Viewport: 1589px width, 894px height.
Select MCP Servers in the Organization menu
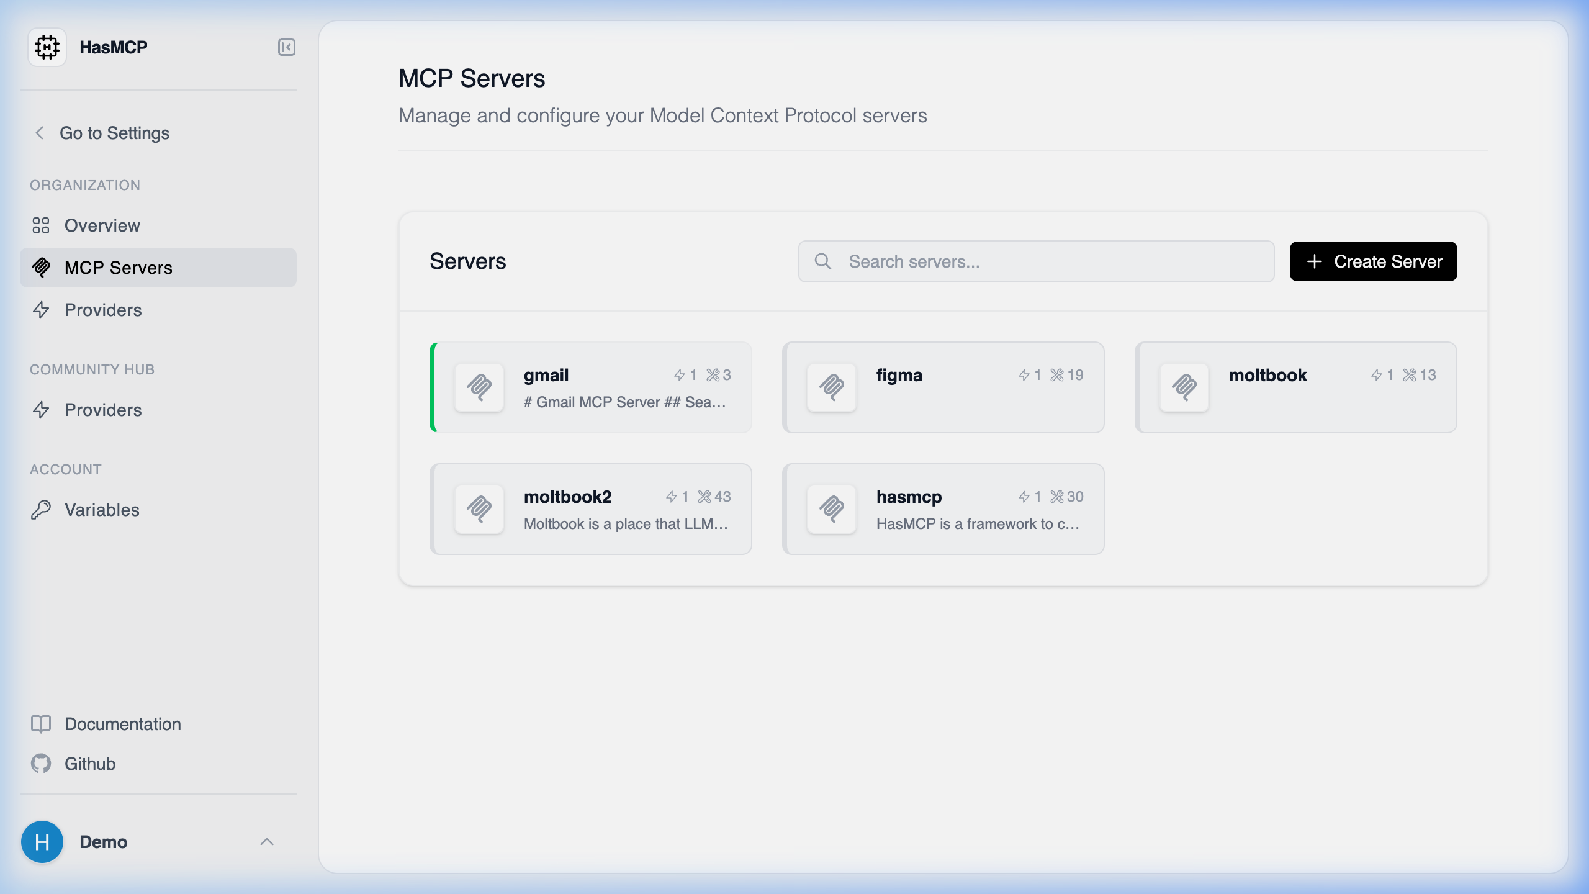click(118, 268)
